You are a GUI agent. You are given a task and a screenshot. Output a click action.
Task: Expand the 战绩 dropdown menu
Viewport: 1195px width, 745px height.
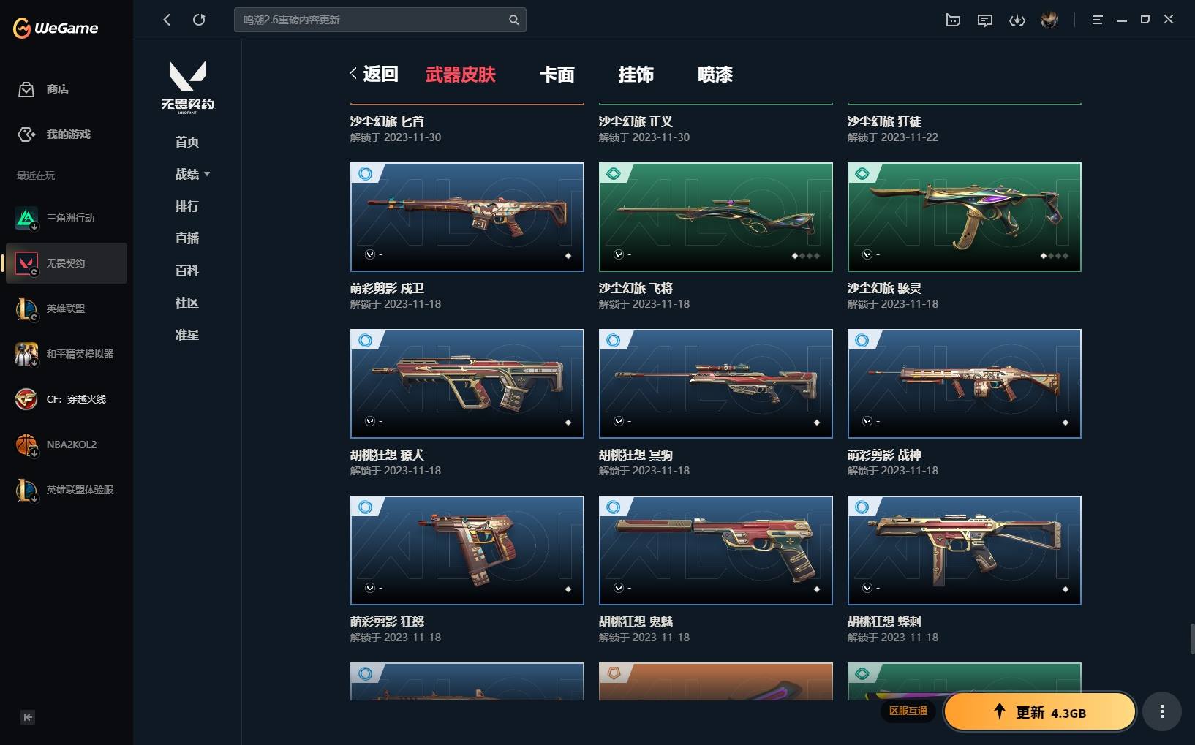tap(193, 174)
